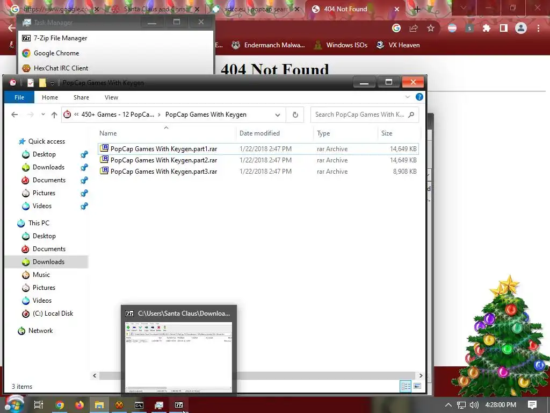
Task: Open Chrome extensions puzzle icon
Action: (x=487, y=28)
